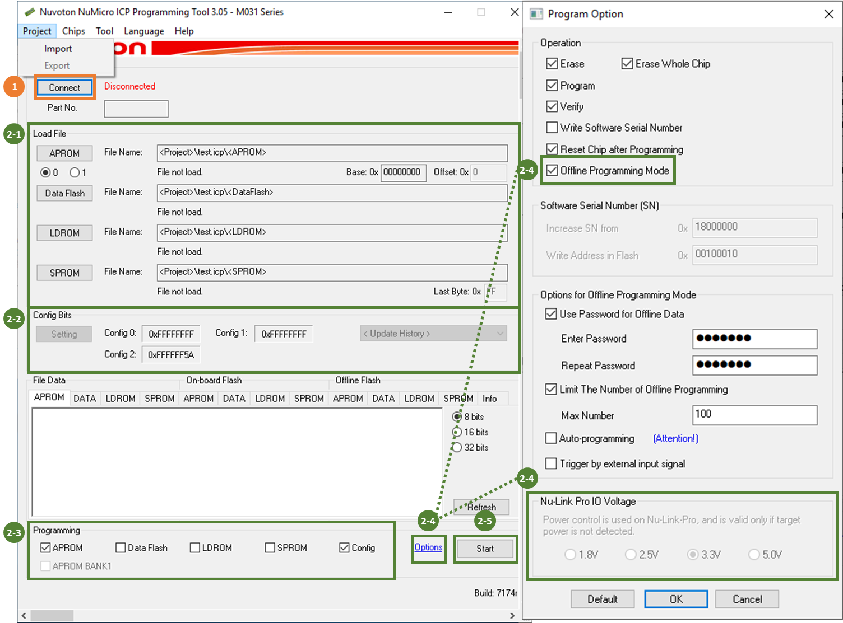Open the Project menu
The image size is (843, 623).
click(37, 31)
